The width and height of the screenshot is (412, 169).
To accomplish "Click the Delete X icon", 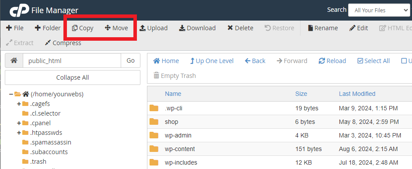I will point(230,28).
